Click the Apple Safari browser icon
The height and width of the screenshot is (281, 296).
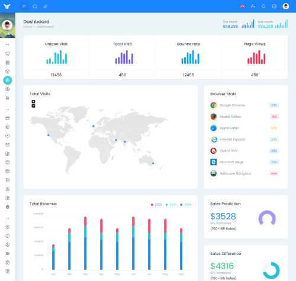click(213, 128)
